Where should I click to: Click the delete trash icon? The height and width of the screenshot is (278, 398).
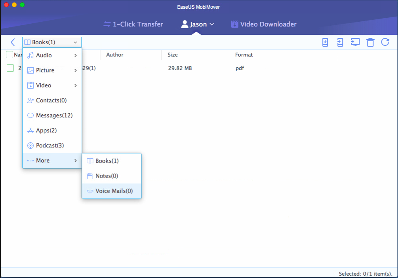coord(370,42)
